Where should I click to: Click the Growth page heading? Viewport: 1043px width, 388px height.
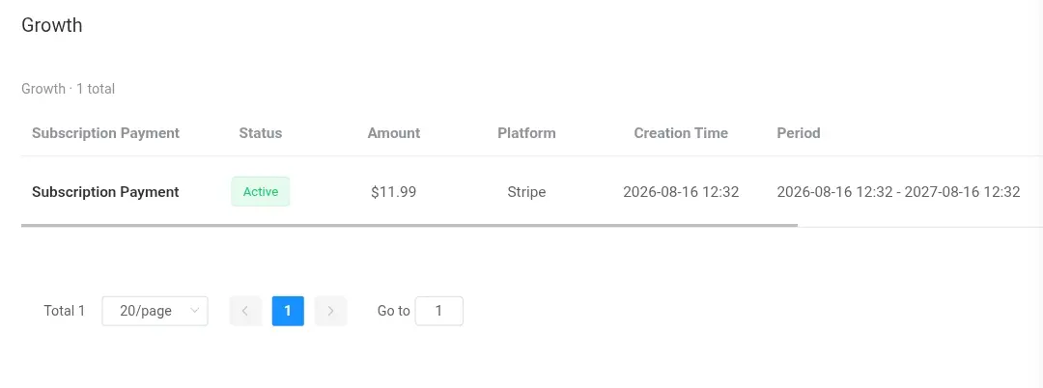point(52,25)
